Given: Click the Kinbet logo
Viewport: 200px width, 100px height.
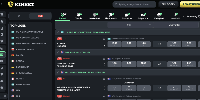Looking at the screenshot, I should [x=21, y=4].
